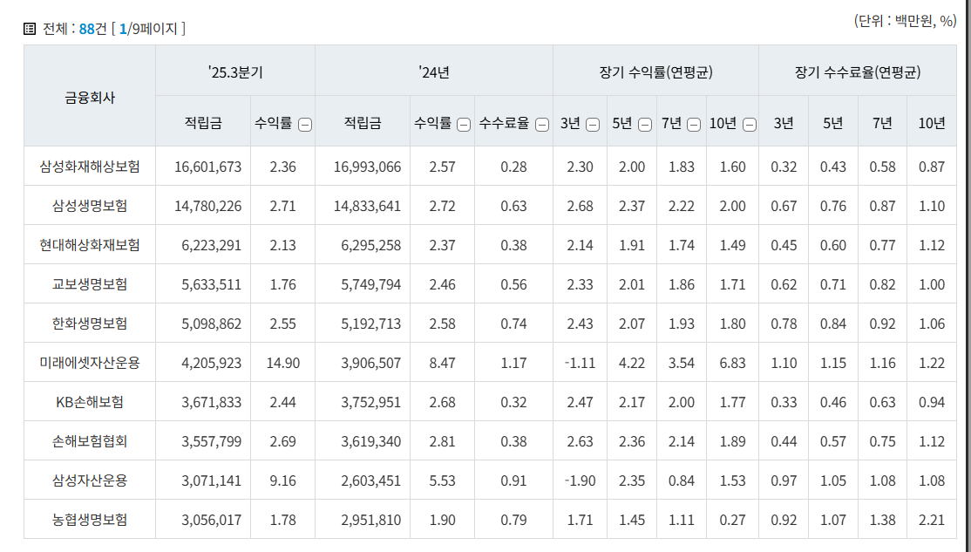The width and height of the screenshot is (971, 552).
Task: Click the 삼성생명보험 row name
Action: tap(90, 206)
